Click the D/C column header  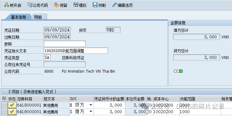pyautogui.click(x=82, y=99)
